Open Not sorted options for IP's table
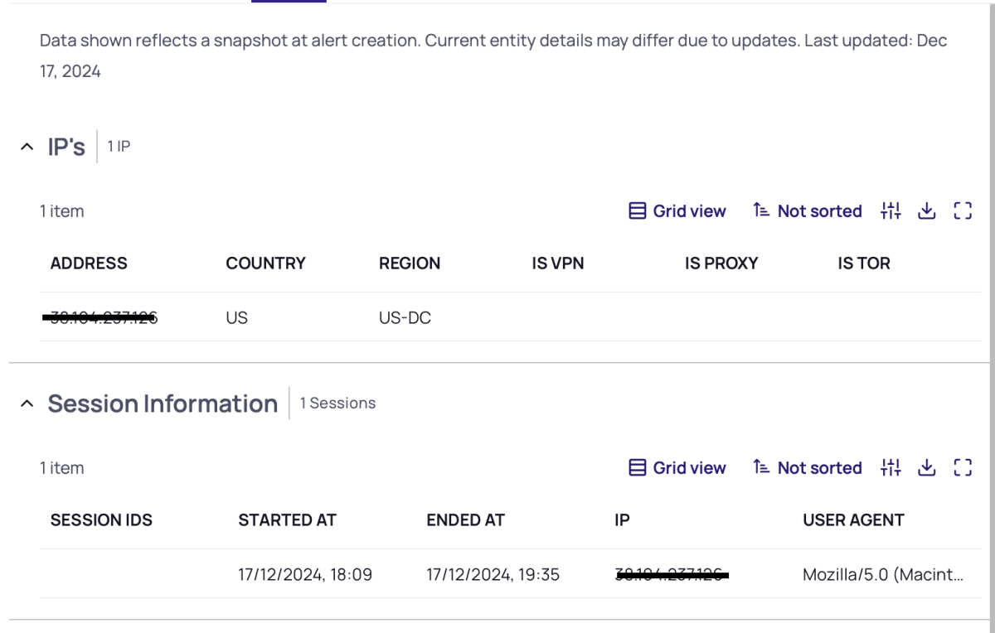The width and height of the screenshot is (995, 633). [808, 211]
